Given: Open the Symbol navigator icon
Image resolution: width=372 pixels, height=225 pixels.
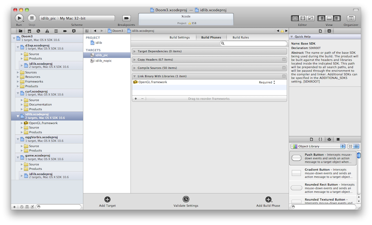Looking at the screenshot, I should coord(29,31).
